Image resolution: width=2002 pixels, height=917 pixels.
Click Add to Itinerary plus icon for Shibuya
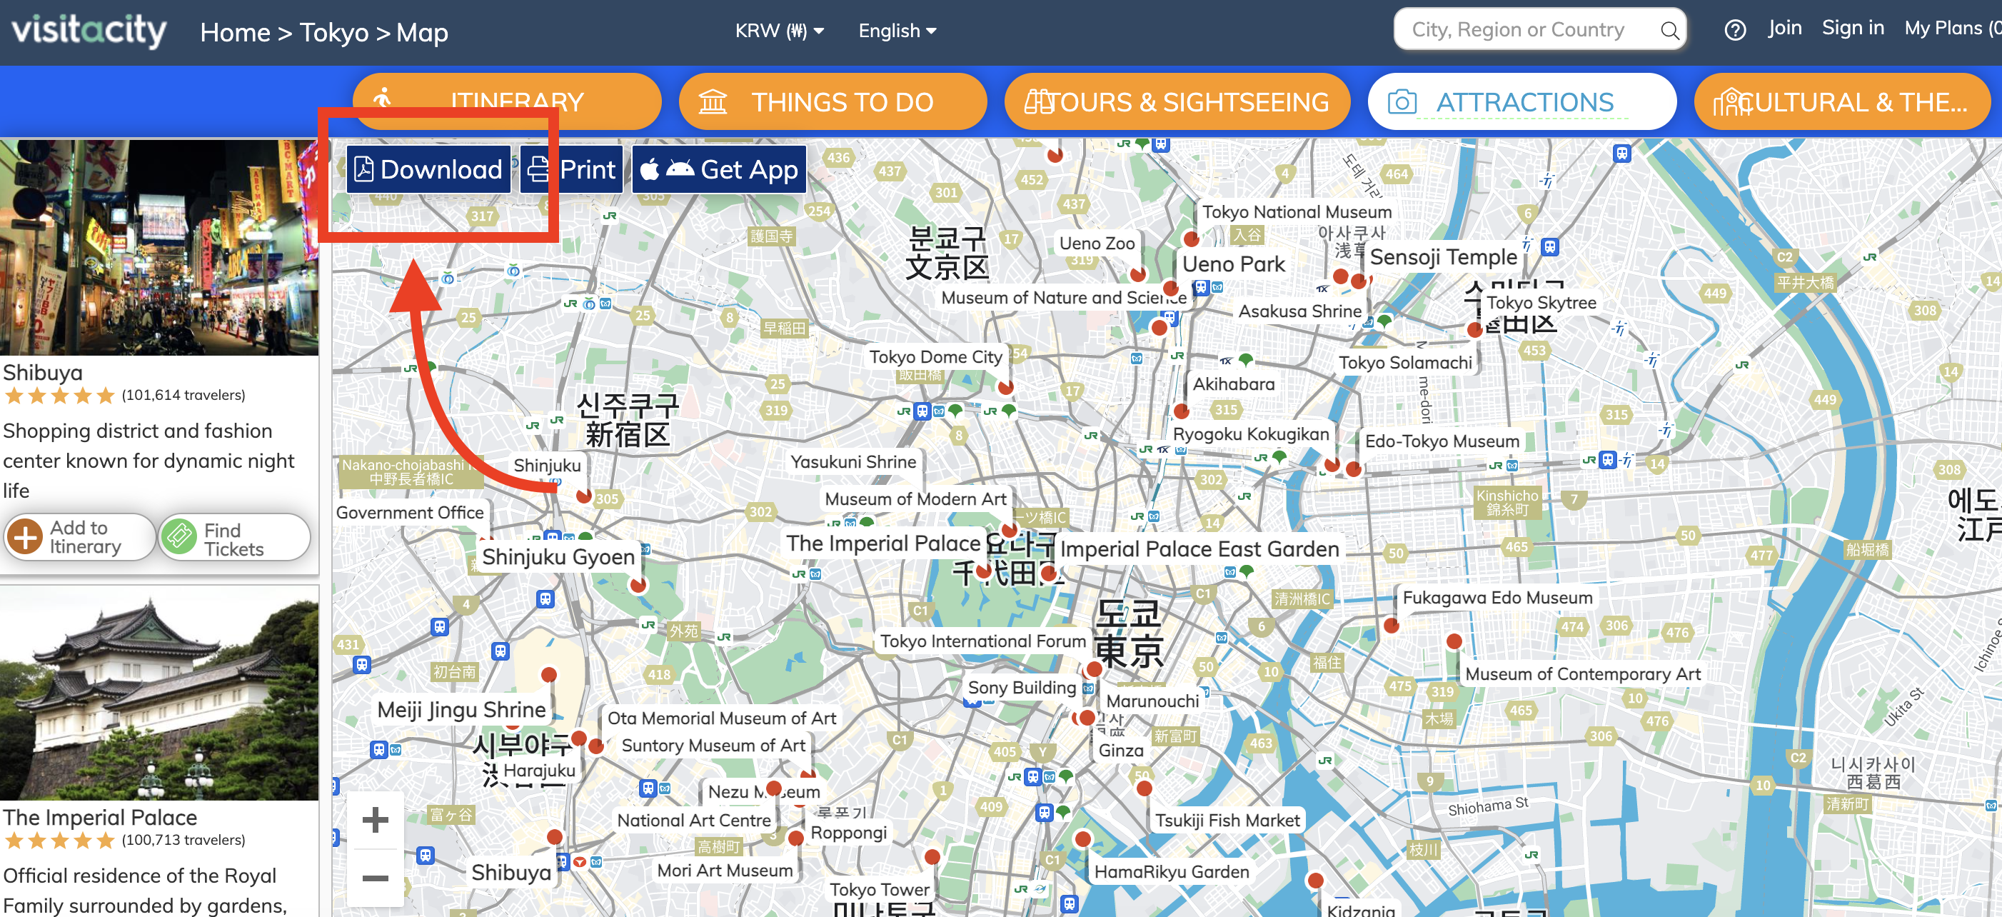[x=26, y=537]
